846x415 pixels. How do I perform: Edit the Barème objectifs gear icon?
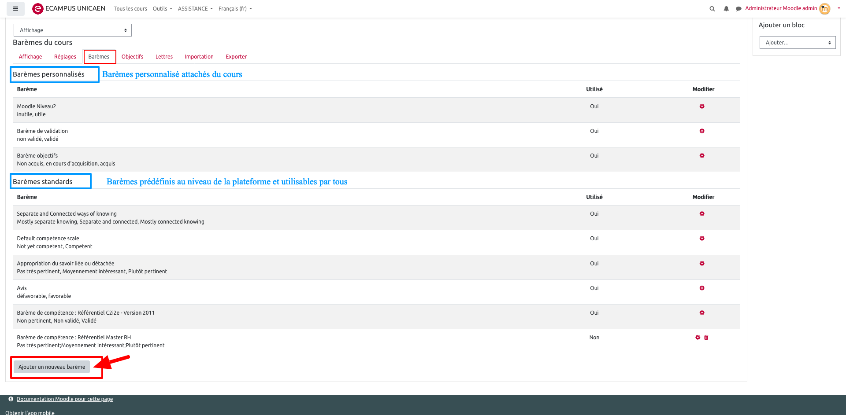click(702, 156)
